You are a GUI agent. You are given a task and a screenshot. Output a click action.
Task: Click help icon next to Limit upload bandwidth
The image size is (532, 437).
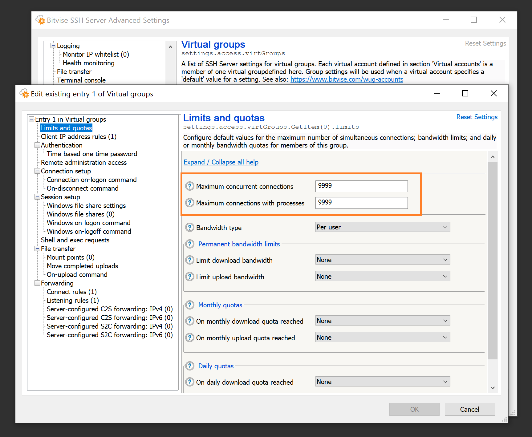tap(190, 277)
